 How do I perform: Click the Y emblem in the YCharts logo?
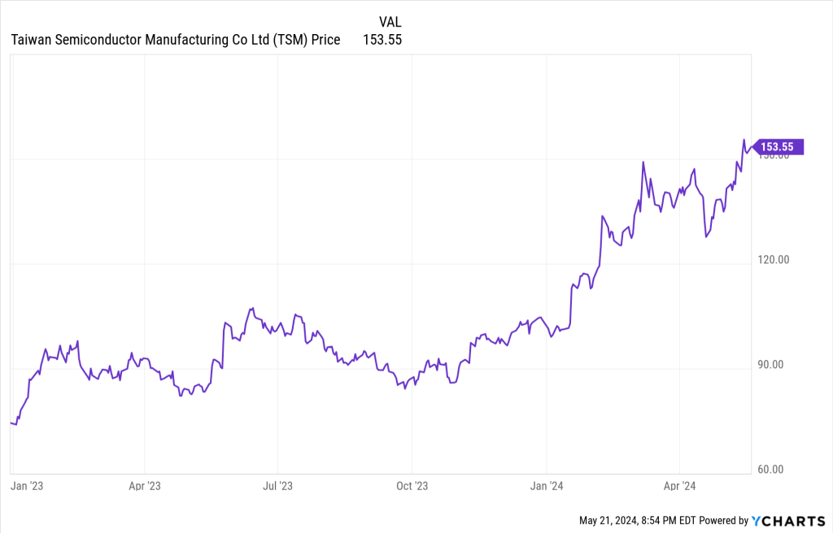(x=756, y=520)
